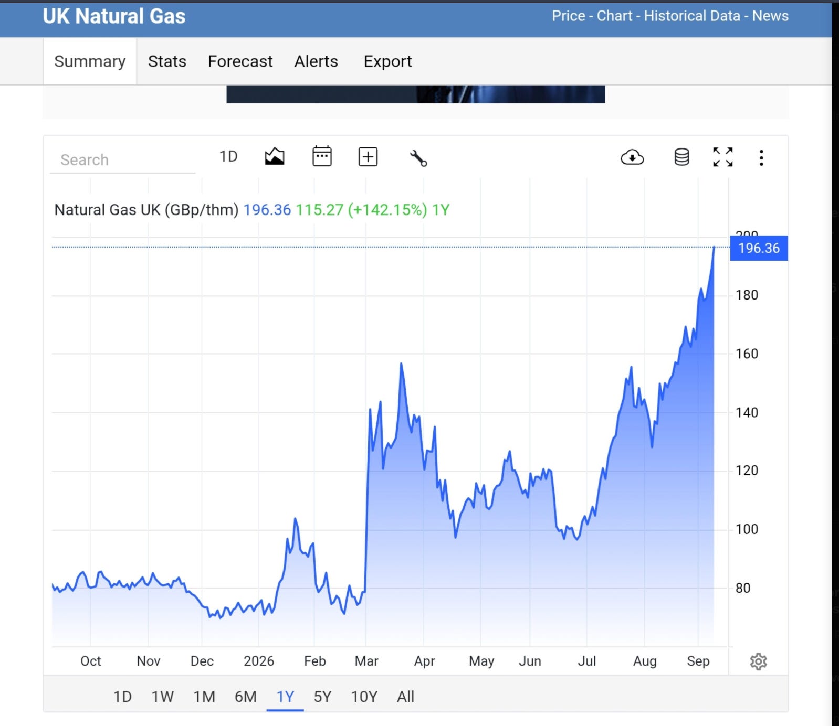The height and width of the screenshot is (726, 839).
Task: Select the 5Y time range
Action: coord(322,697)
